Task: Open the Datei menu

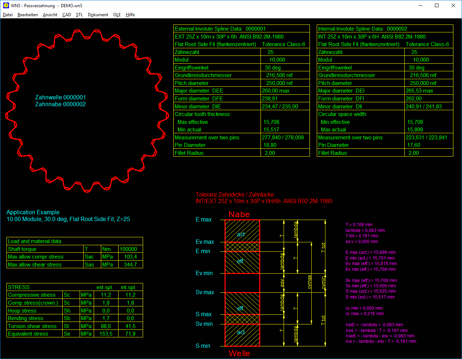Action: click(x=8, y=15)
